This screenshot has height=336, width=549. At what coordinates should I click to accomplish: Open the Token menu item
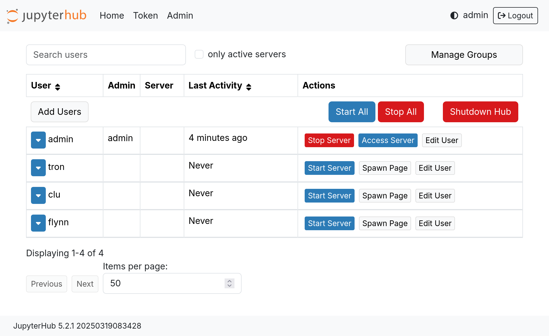145,16
